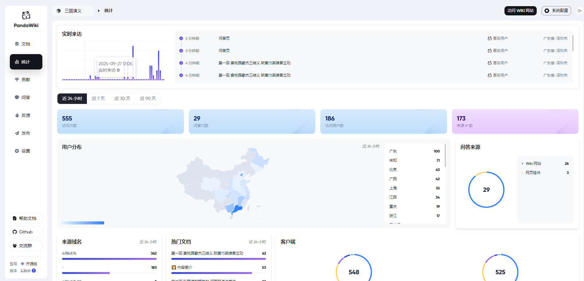Screen dimensions: 584x281
Task: Open the 文档 documents section
Action: [26, 44]
